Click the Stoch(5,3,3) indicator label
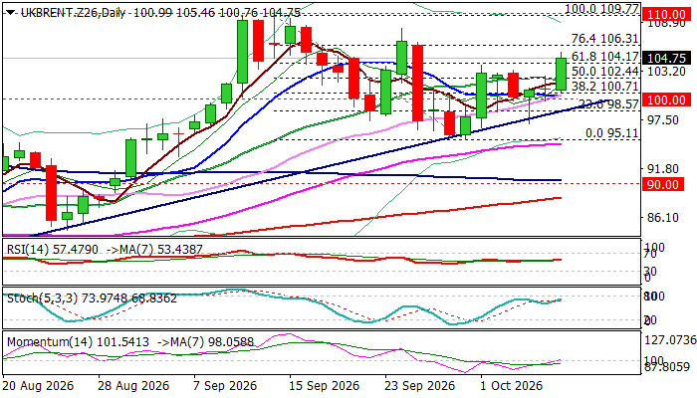The image size is (697, 398). pos(92,298)
